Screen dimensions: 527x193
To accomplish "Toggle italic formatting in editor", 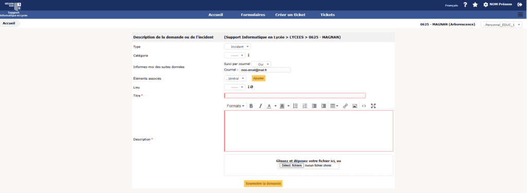I will click(260, 106).
